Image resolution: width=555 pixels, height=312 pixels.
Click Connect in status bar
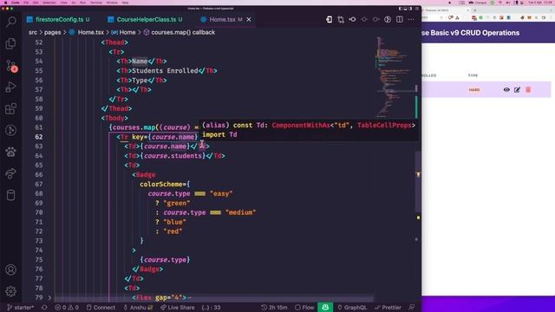pyautogui.click(x=101, y=308)
